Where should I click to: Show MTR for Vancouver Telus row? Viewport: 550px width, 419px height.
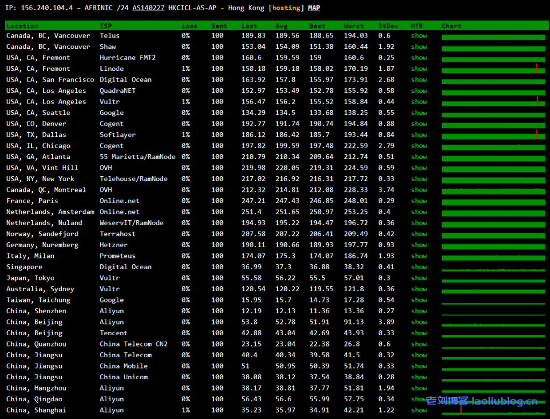(418, 35)
